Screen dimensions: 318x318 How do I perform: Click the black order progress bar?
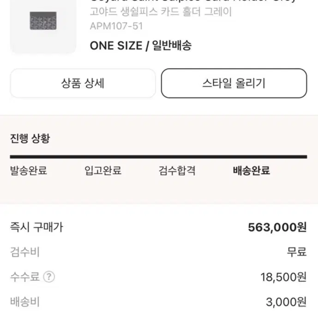pos(158,157)
